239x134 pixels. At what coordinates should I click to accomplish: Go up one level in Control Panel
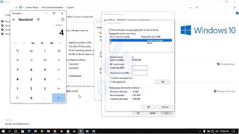point(16,7)
